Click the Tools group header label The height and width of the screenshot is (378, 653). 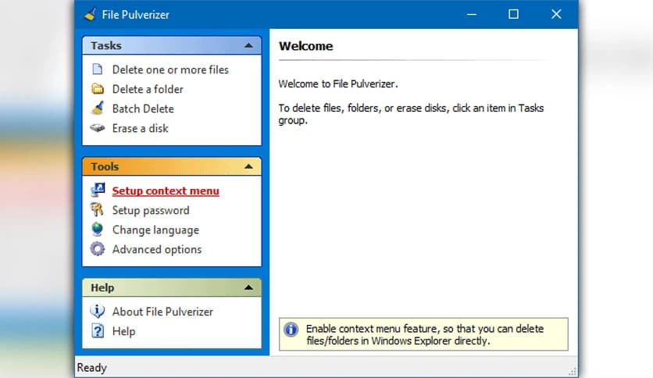[105, 166]
